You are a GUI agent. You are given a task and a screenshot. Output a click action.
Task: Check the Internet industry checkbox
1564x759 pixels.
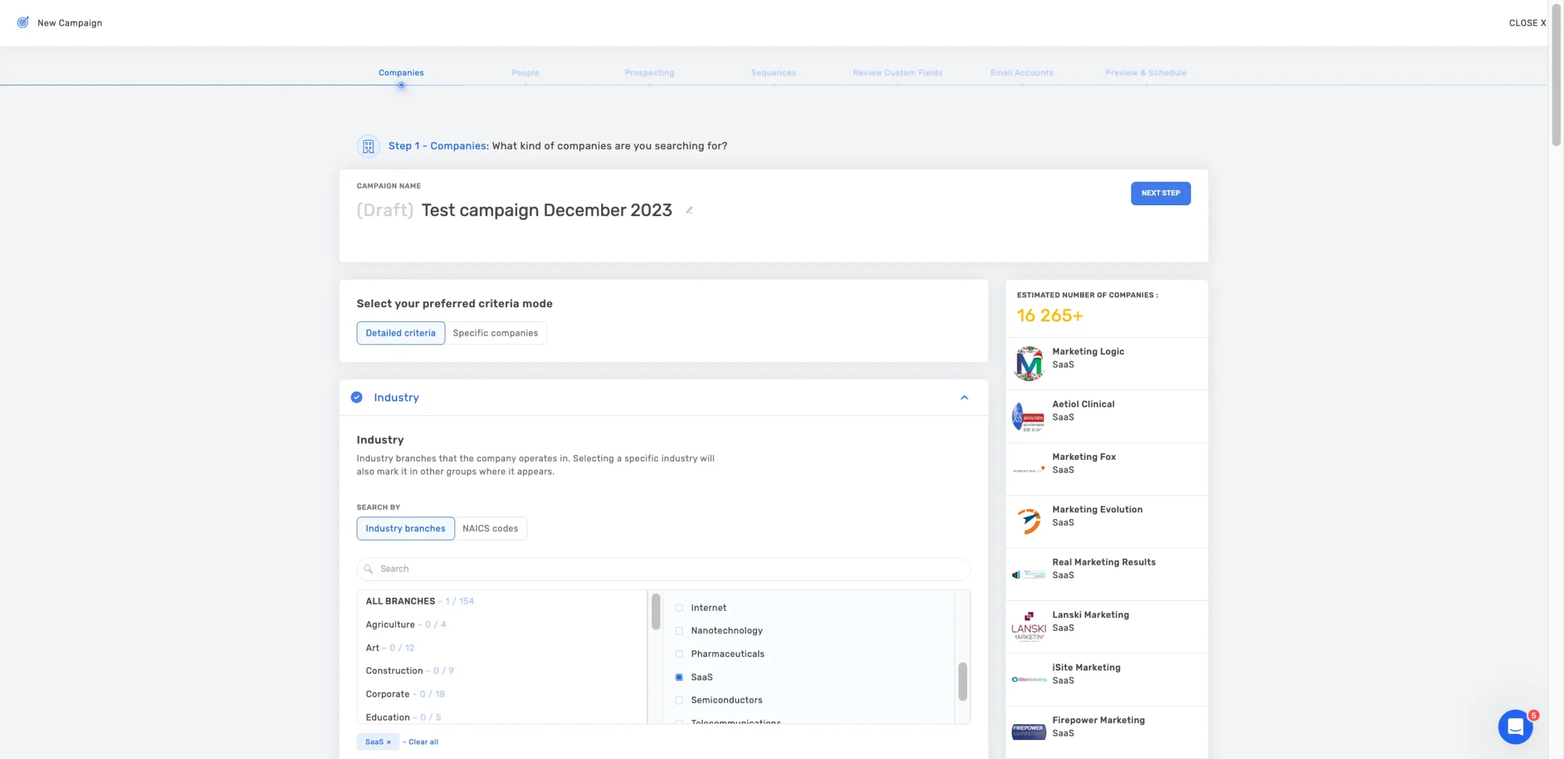point(679,608)
